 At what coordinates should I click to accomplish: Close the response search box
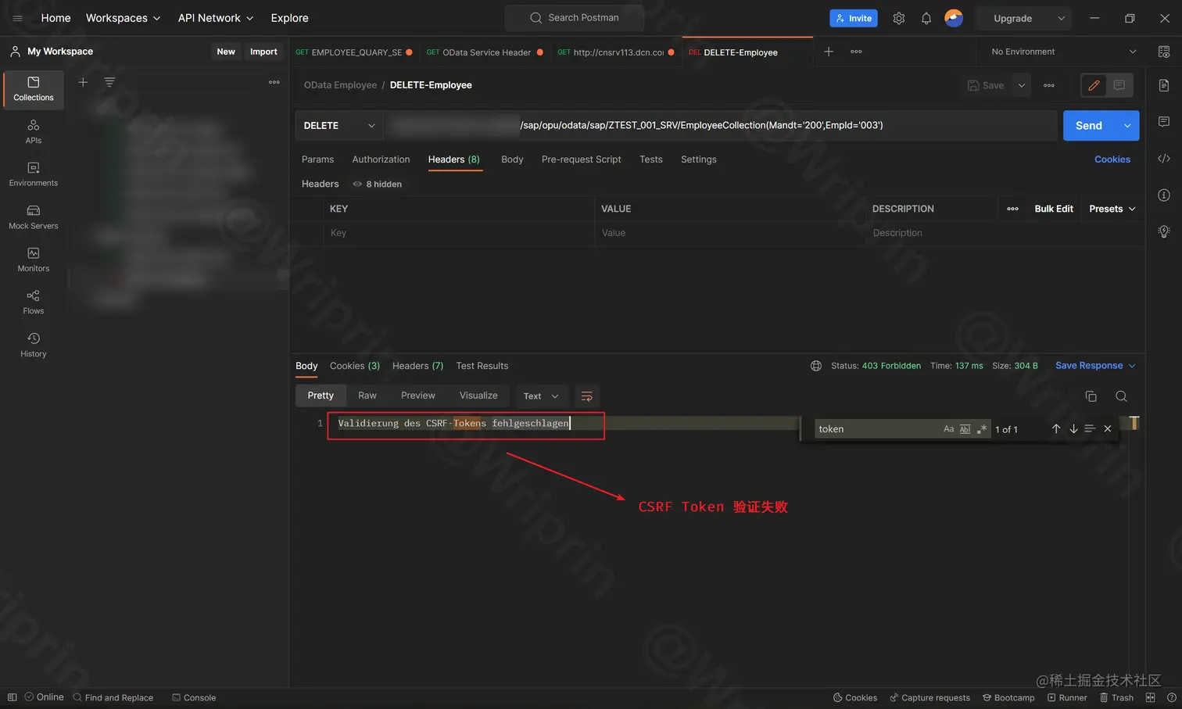point(1108,428)
